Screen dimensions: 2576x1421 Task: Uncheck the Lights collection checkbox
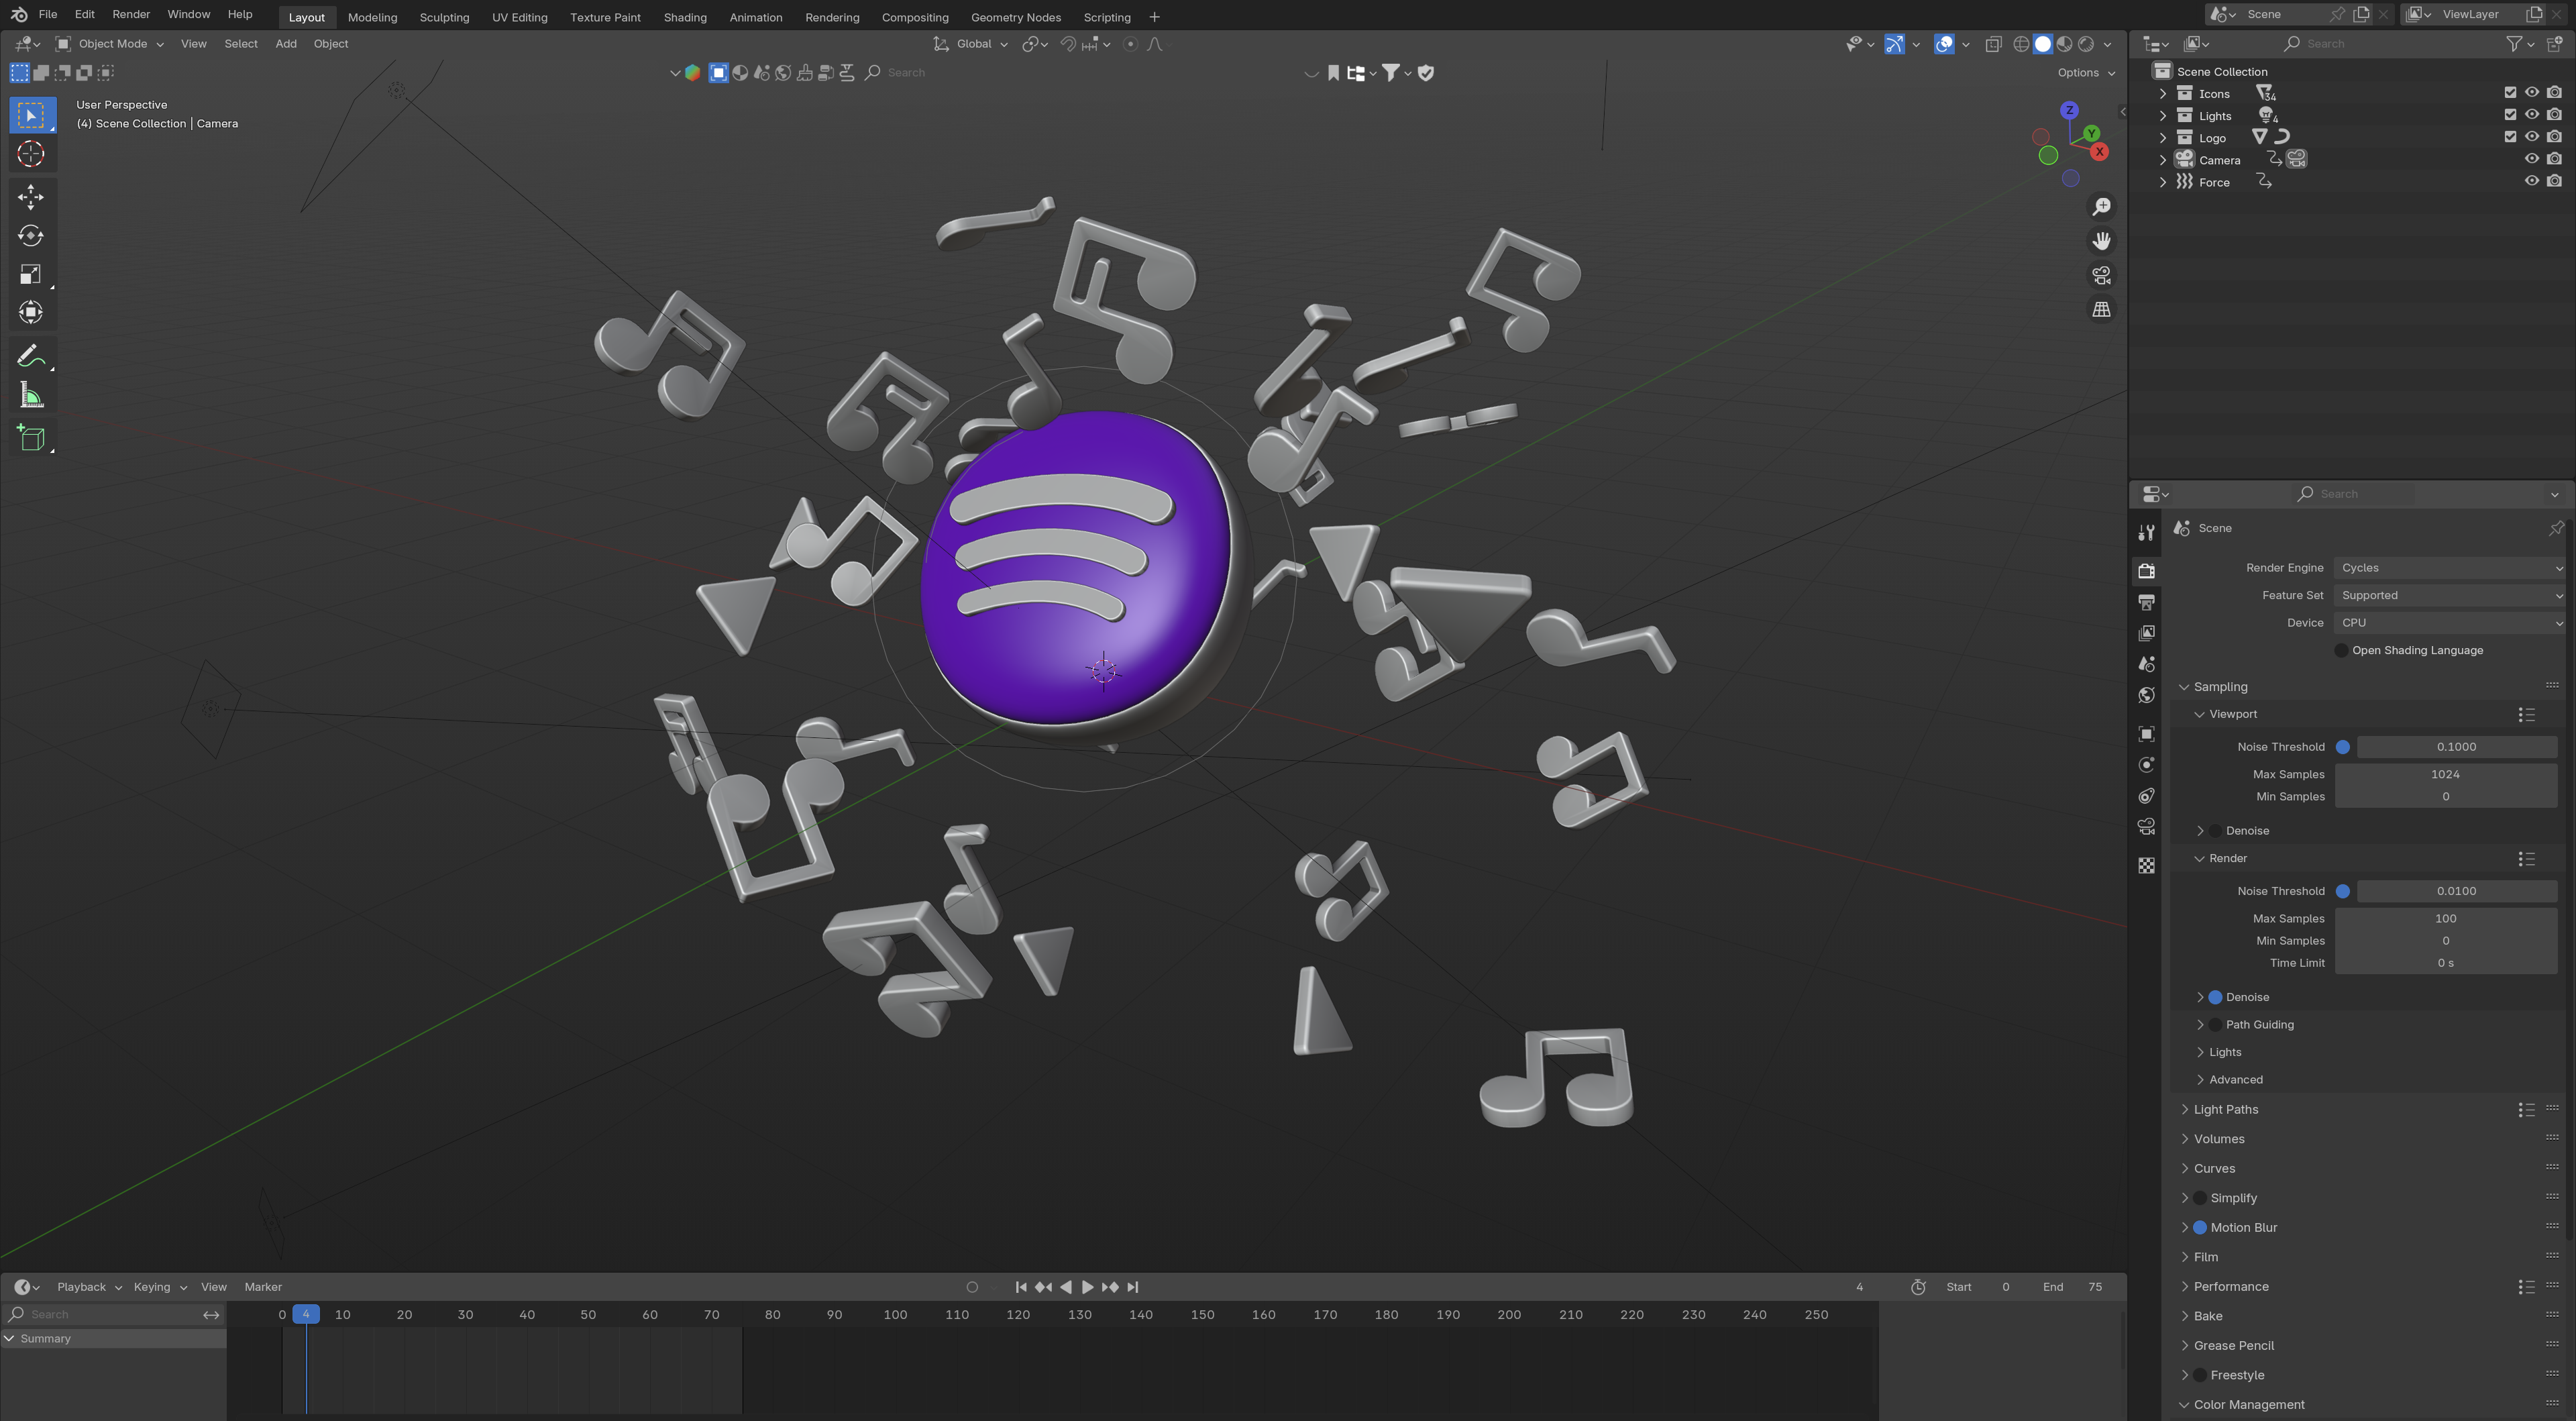pyautogui.click(x=2510, y=115)
